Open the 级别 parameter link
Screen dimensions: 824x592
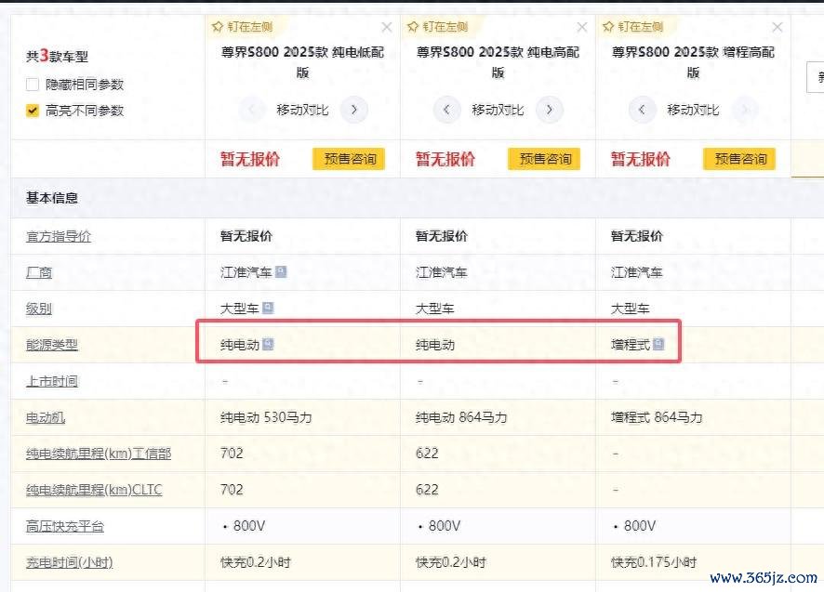pos(39,309)
